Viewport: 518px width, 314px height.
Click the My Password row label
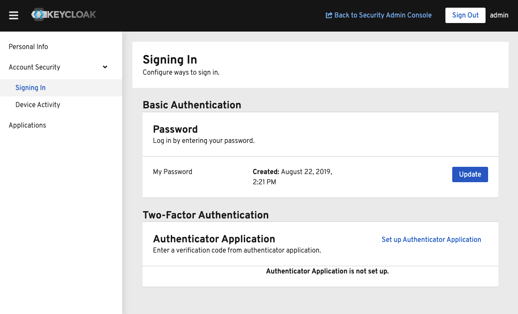173,172
